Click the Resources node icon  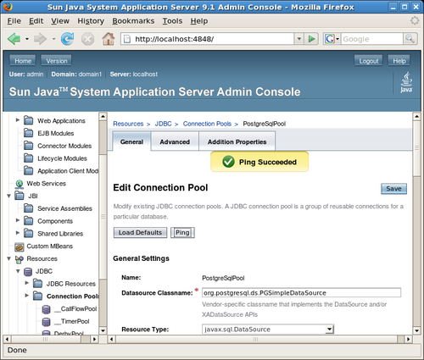[x=20, y=259]
